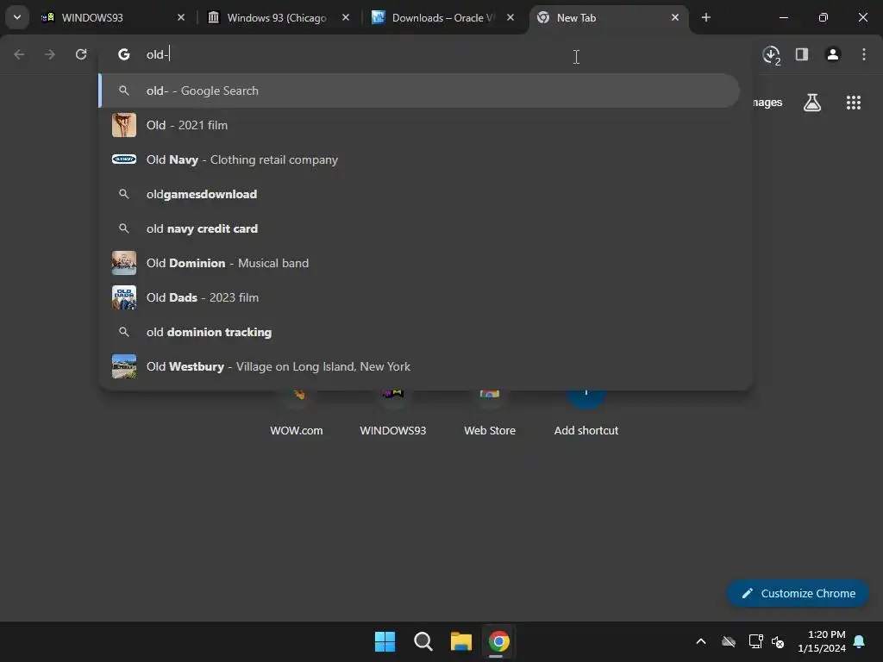Toggle the side panel icon
Viewport: 883px width, 662px height.
coord(801,54)
